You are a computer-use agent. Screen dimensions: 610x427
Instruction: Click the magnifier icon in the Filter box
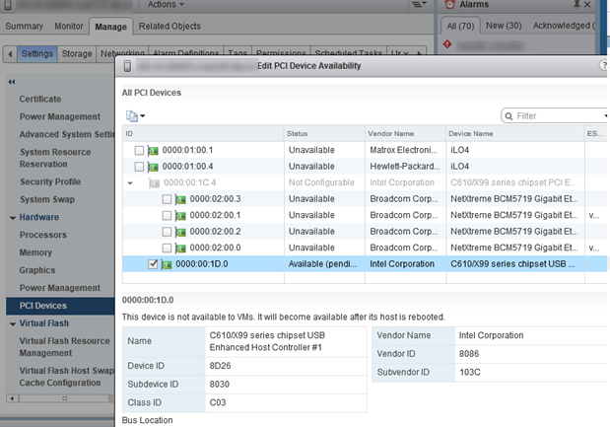click(508, 116)
